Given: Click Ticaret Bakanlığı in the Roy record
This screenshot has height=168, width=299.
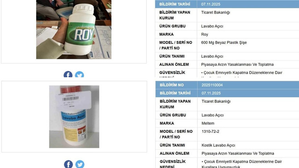Looking at the screenshot, I should 215,13.
